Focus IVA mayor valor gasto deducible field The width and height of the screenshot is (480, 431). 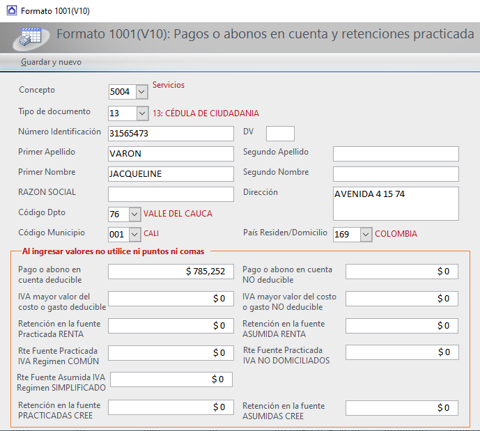(171, 299)
